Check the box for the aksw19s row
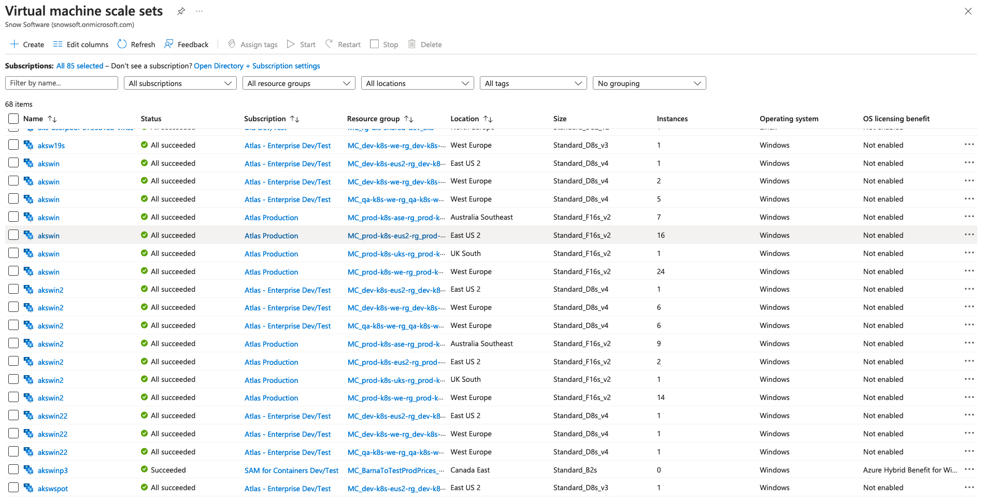This screenshot has width=983, height=500. [13, 145]
